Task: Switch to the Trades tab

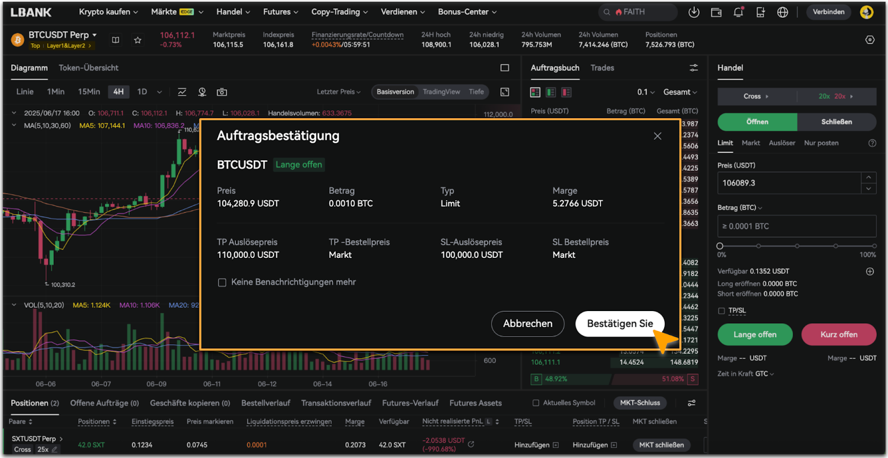Action: 602,68
